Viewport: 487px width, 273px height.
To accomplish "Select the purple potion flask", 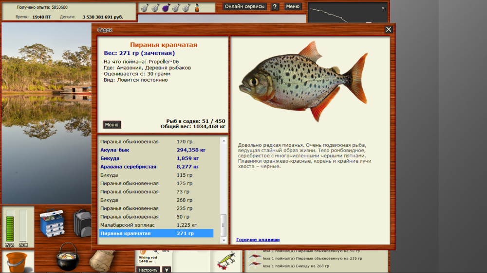I will coord(166,8).
